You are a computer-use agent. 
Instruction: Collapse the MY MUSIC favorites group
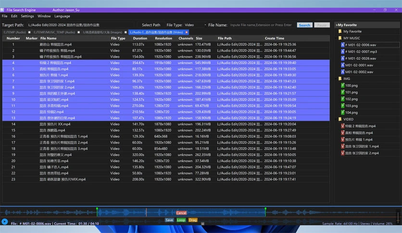336,38
